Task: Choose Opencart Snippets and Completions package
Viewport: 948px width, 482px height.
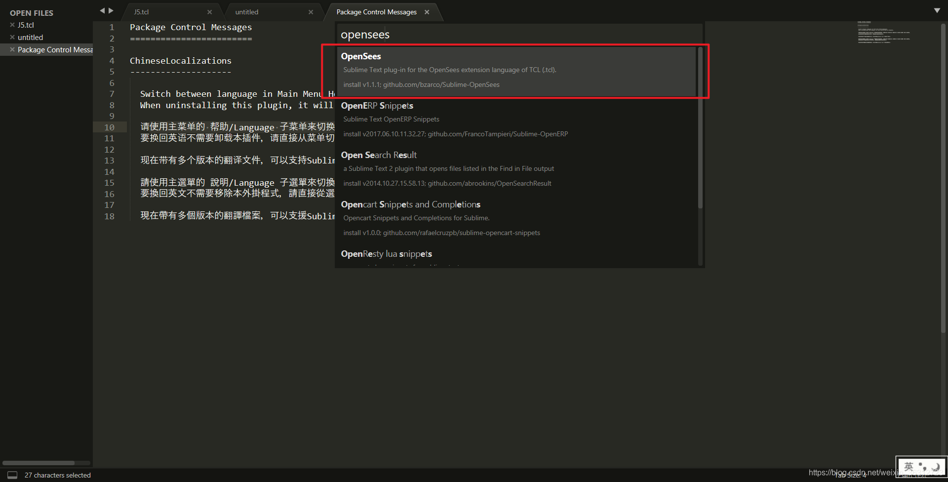Action: point(516,219)
